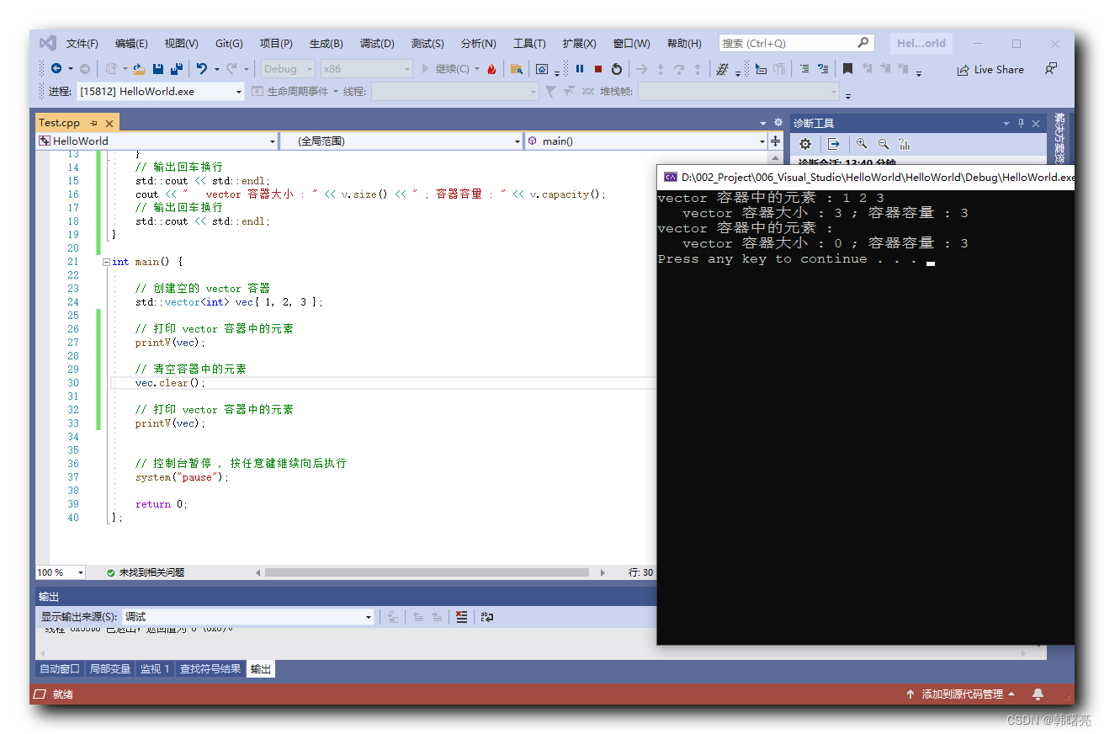
Task: Click the Visual Studio logo icon
Action: click(48, 43)
